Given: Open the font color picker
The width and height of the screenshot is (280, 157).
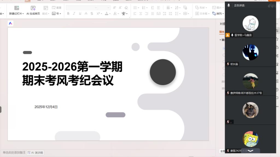Looking at the screenshot, I should [x=107, y=13].
